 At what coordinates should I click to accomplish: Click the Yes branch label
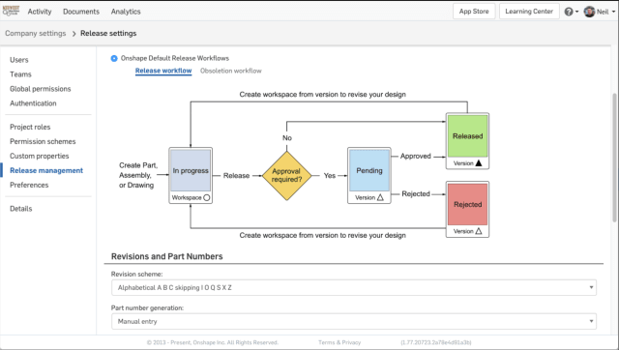point(330,176)
